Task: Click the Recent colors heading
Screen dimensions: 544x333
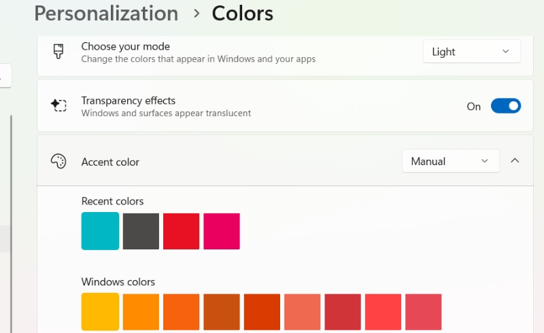Action: [112, 201]
